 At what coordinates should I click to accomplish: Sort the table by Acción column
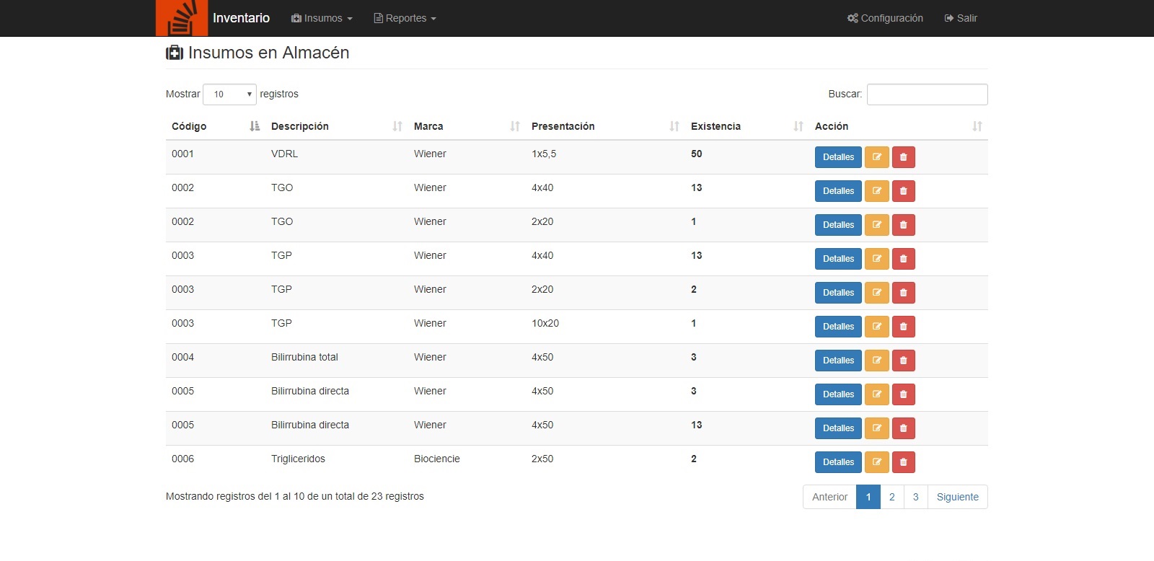pyautogui.click(x=899, y=126)
